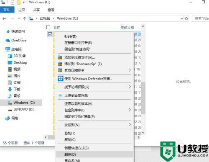209x162 pixels.
Task: Click the Quick access star icon
Action: tap(8, 31)
